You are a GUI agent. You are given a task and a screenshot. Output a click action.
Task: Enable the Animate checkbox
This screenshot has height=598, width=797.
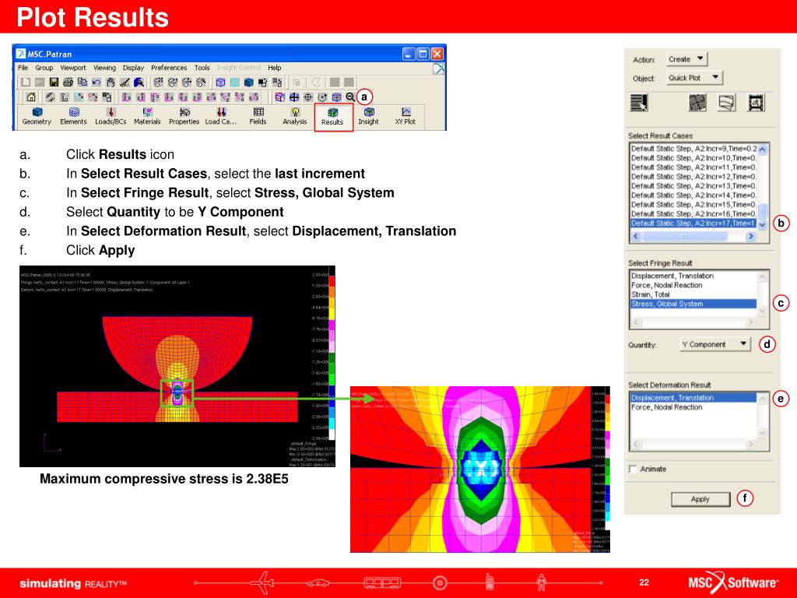[x=633, y=469]
